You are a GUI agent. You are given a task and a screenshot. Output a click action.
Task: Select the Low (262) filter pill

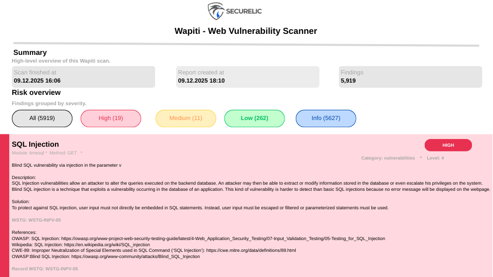[254, 118]
